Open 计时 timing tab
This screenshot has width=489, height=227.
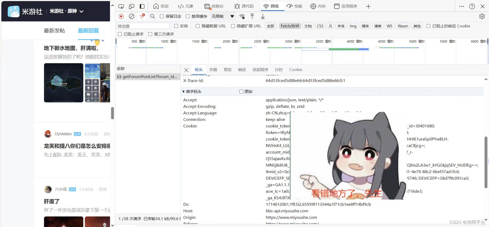[x=279, y=70]
